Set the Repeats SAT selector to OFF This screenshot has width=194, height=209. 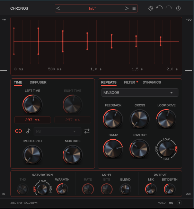157,149
